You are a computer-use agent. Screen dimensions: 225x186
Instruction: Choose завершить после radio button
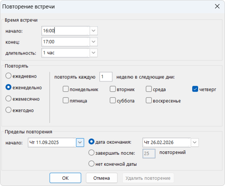91,153
